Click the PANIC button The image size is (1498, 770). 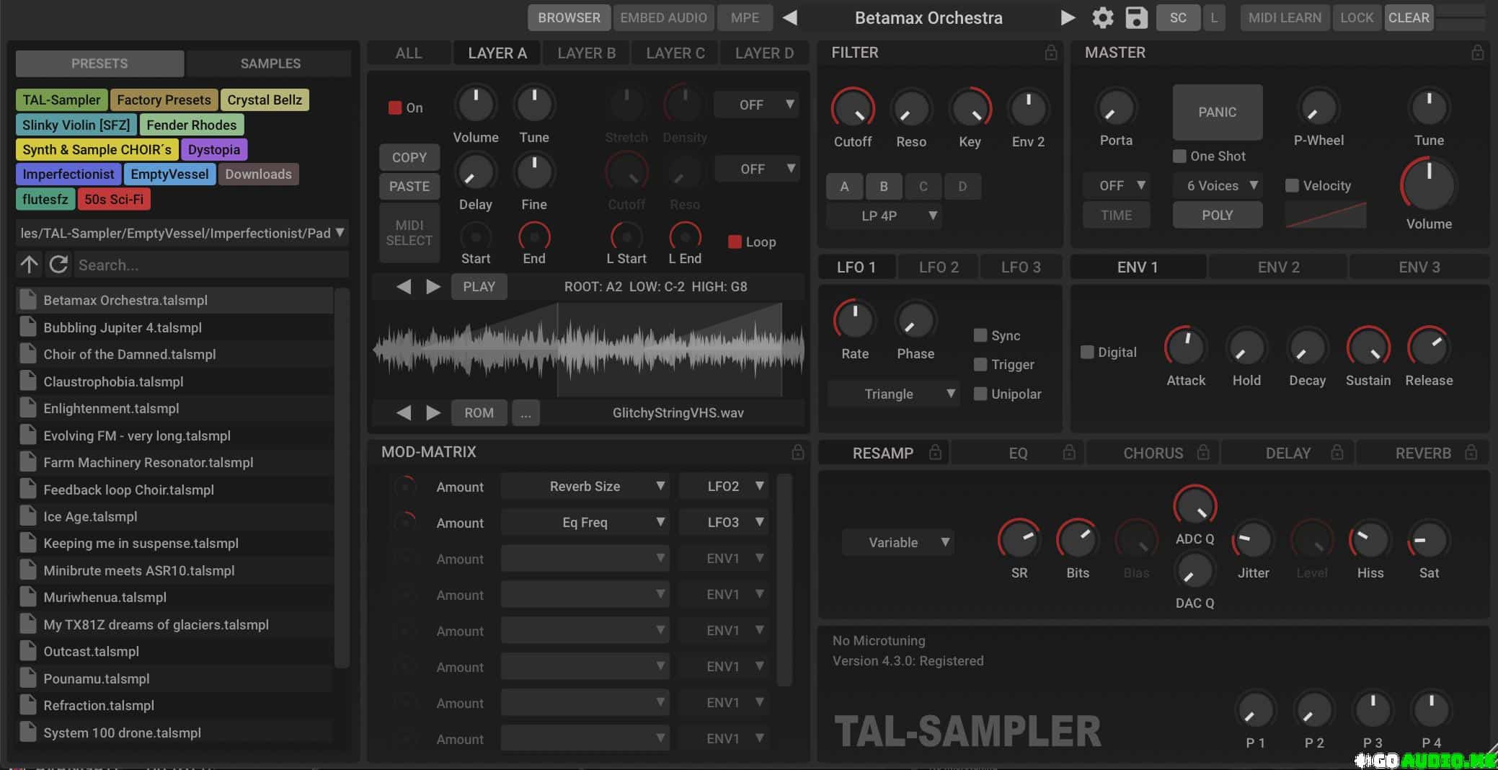[1217, 112]
